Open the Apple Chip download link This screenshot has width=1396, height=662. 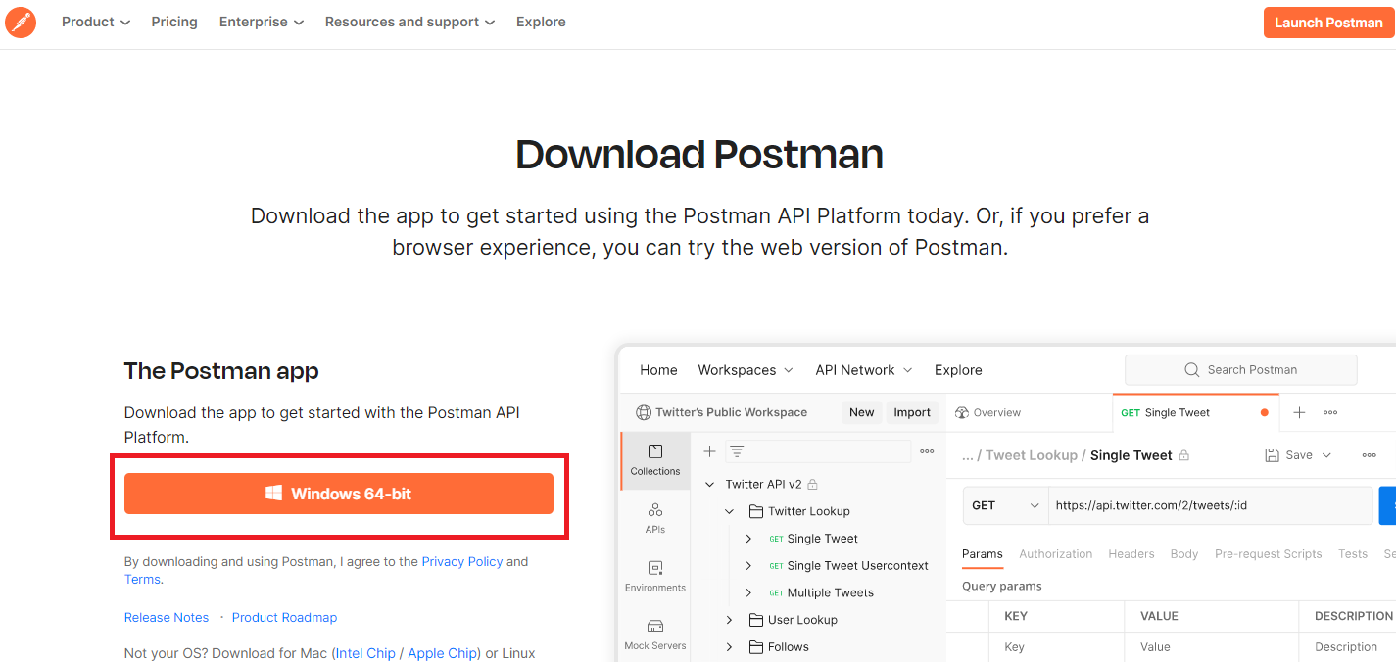(443, 653)
